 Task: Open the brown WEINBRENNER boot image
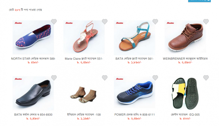pyautogui.click(x=185, y=37)
